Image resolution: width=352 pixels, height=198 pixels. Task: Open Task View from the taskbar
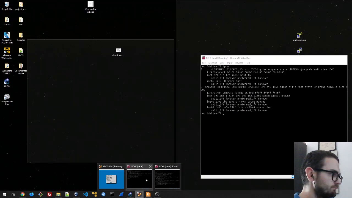click(13, 194)
